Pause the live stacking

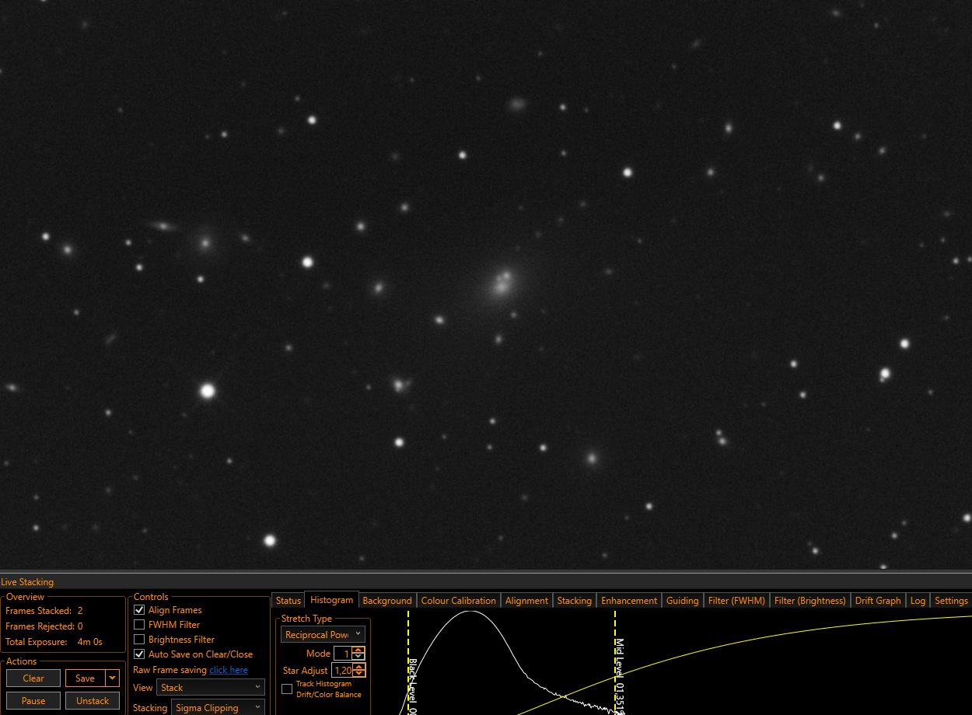pyautogui.click(x=33, y=701)
